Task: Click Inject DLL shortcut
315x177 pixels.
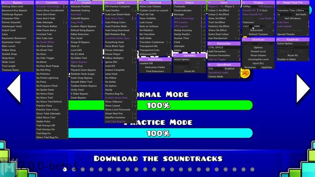Action: coord(258,63)
